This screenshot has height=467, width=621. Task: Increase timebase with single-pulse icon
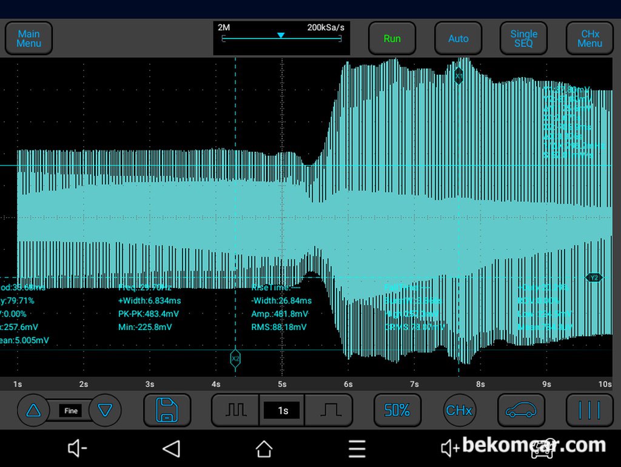pyautogui.click(x=330, y=410)
